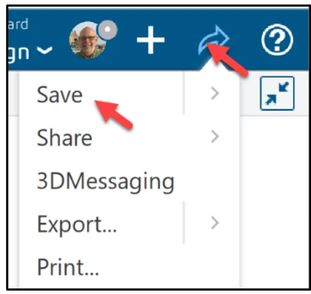Screen dimensions: 311x294
Task: Expand the Save submenu arrow
Action: 215,93
